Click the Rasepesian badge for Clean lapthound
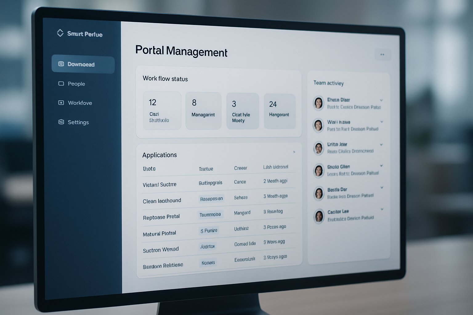The height and width of the screenshot is (315, 473). click(211, 199)
